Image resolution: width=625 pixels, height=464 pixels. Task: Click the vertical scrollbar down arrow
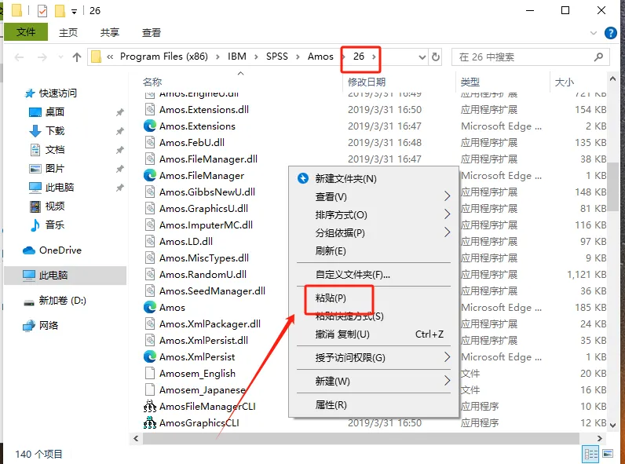point(612,426)
